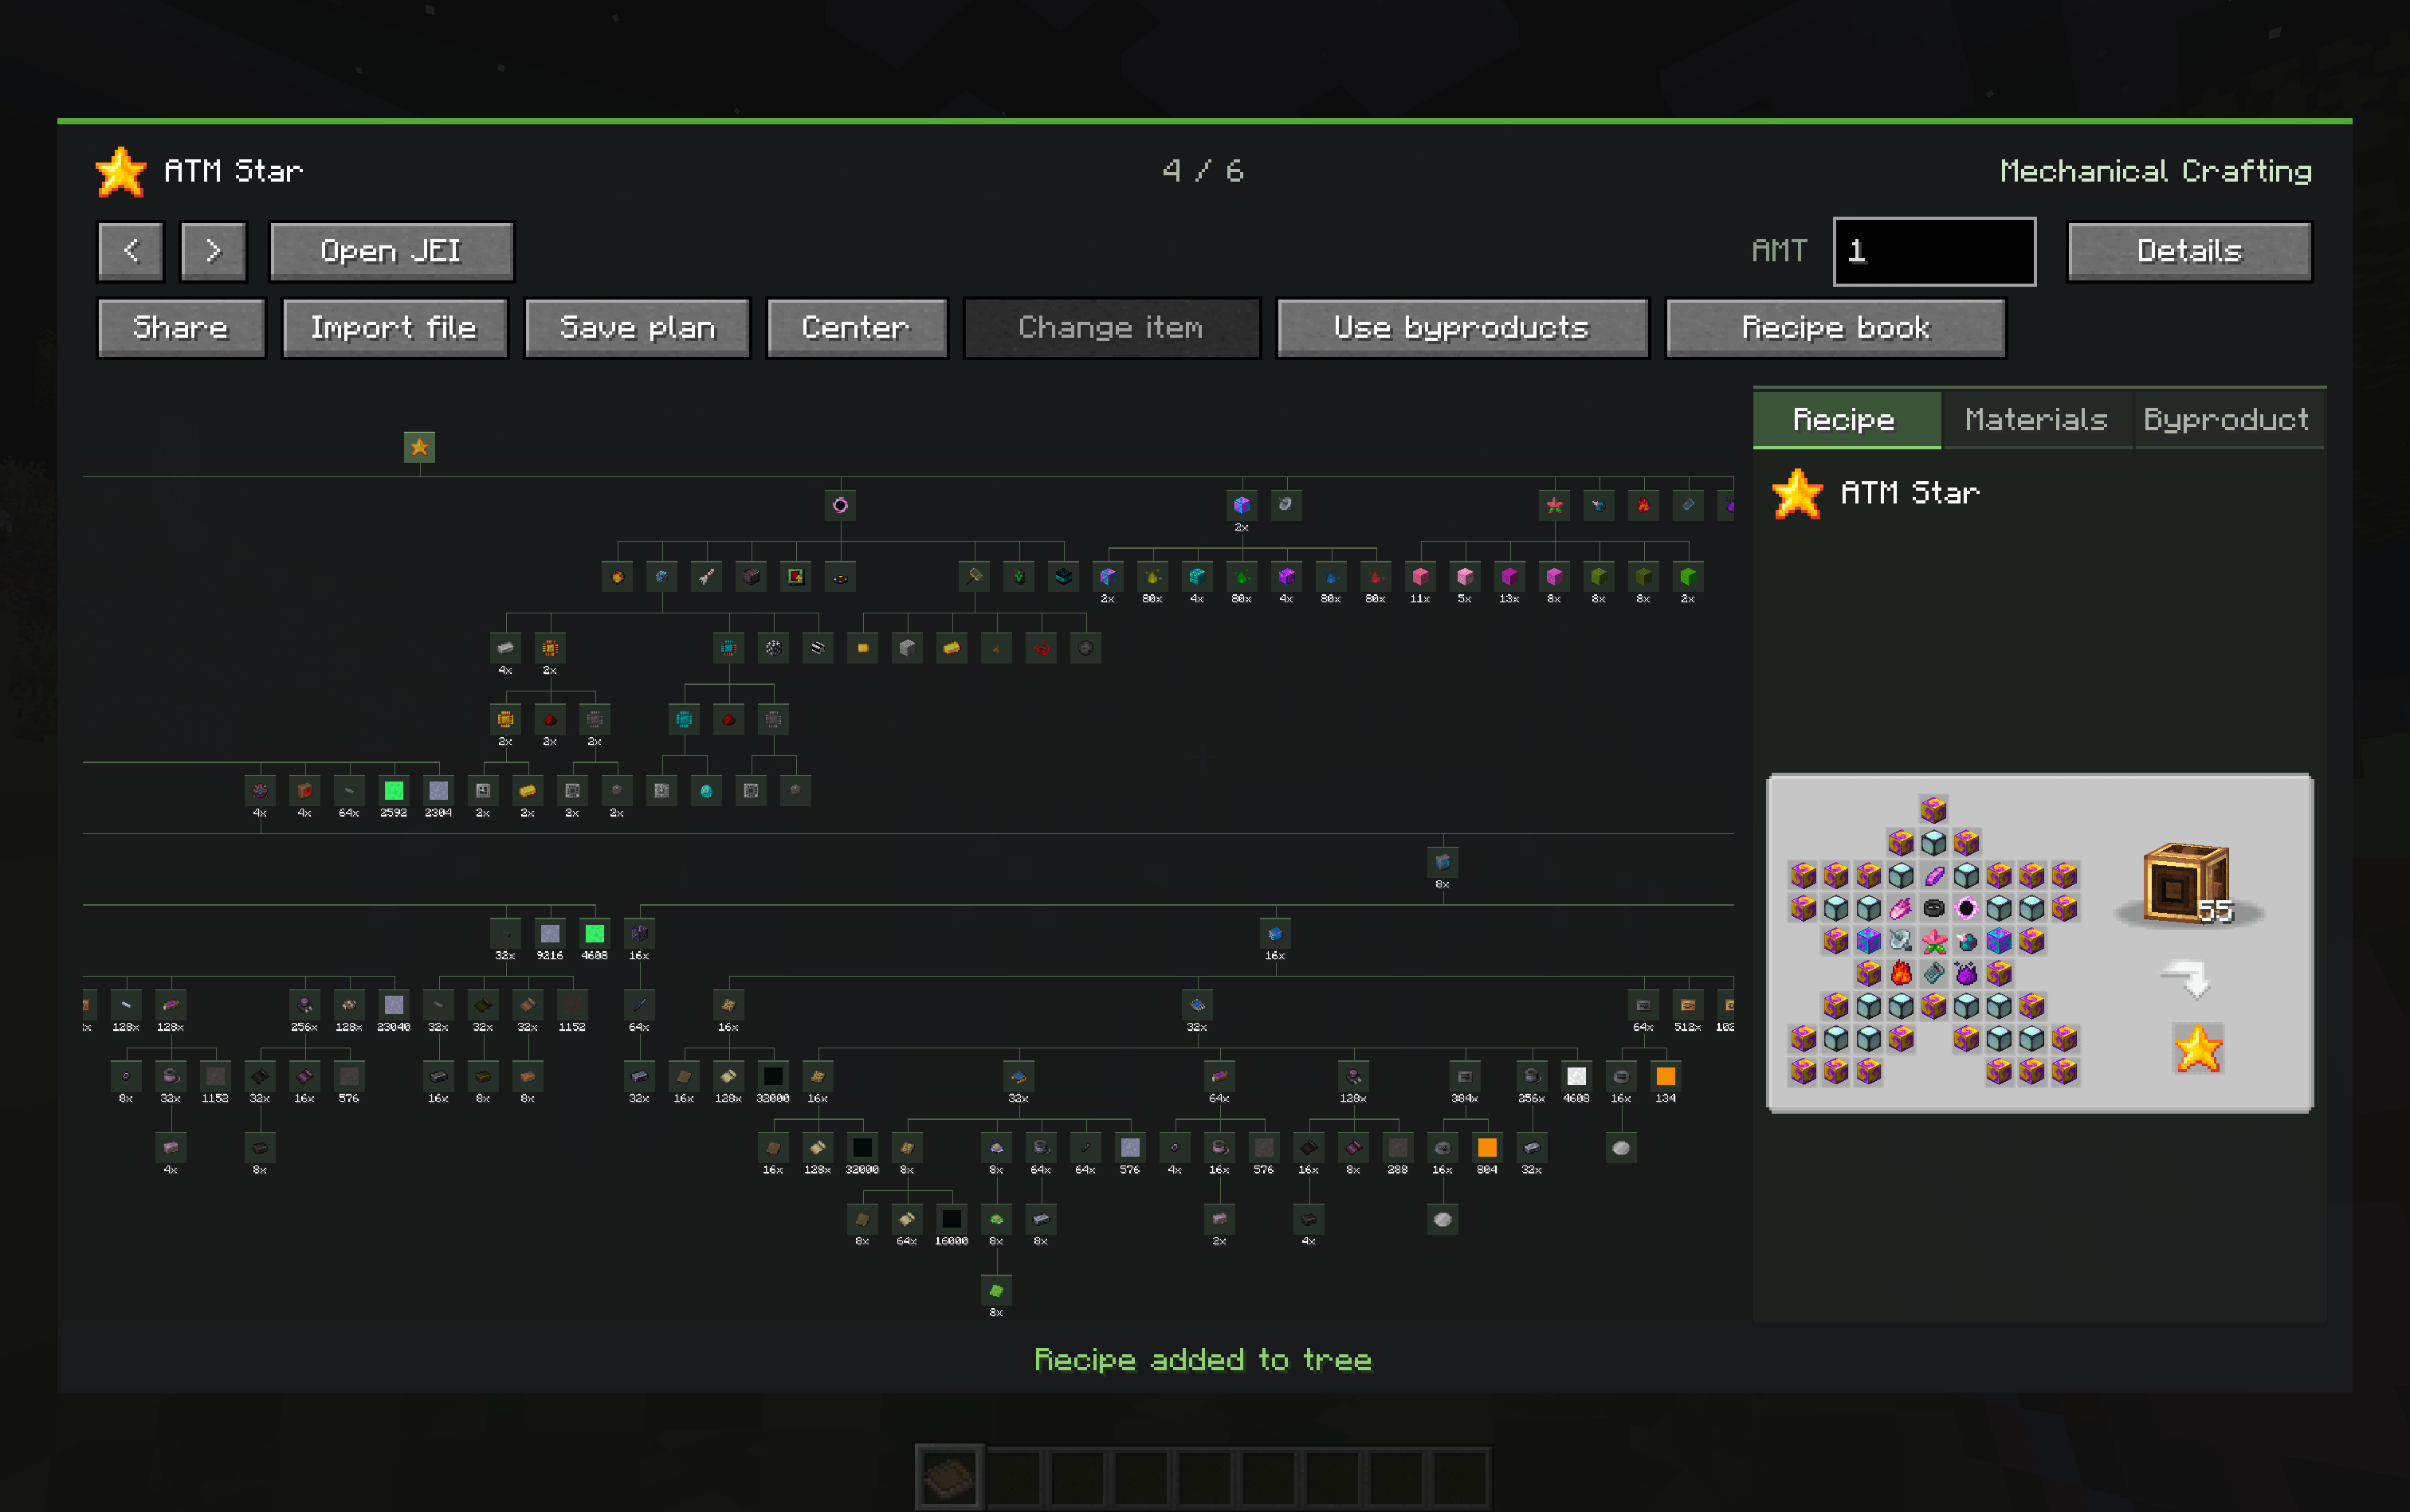Switch to the Materials tab
Image resolution: width=2410 pixels, height=1512 pixels.
(x=2036, y=419)
